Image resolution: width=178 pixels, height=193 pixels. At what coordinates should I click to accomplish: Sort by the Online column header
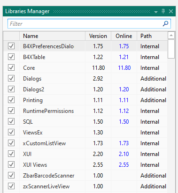(124, 36)
